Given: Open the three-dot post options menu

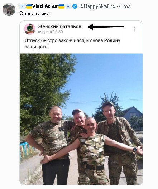Looking at the screenshot, I should click(x=135, y=29).
